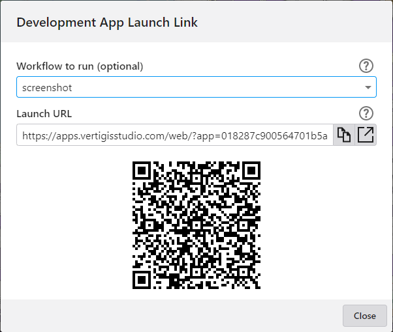Click the QR code's bottom-left finder square

tap(143, 278)
